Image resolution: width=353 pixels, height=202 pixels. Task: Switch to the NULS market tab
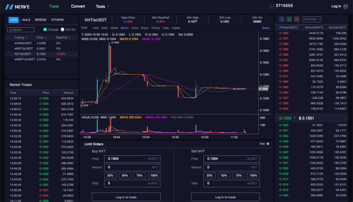(26, 20)
